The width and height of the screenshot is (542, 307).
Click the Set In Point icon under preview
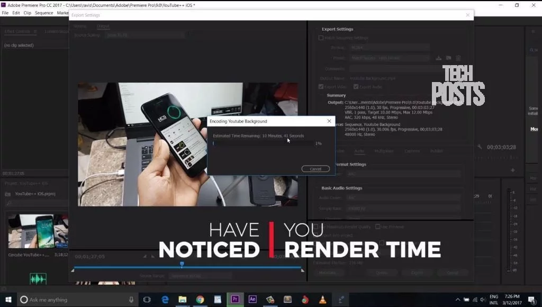coord(145,257)
